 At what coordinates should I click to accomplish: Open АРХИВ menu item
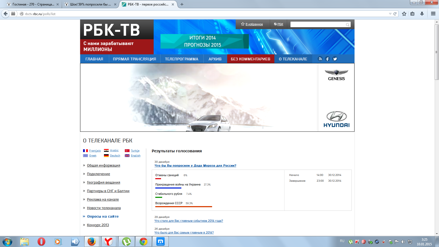coord(215,59)
